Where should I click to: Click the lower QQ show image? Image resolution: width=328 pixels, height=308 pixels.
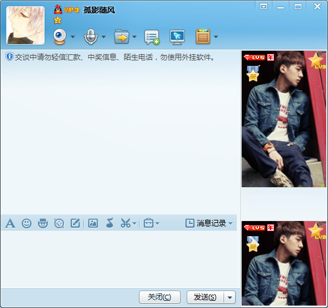pos(284,263)
